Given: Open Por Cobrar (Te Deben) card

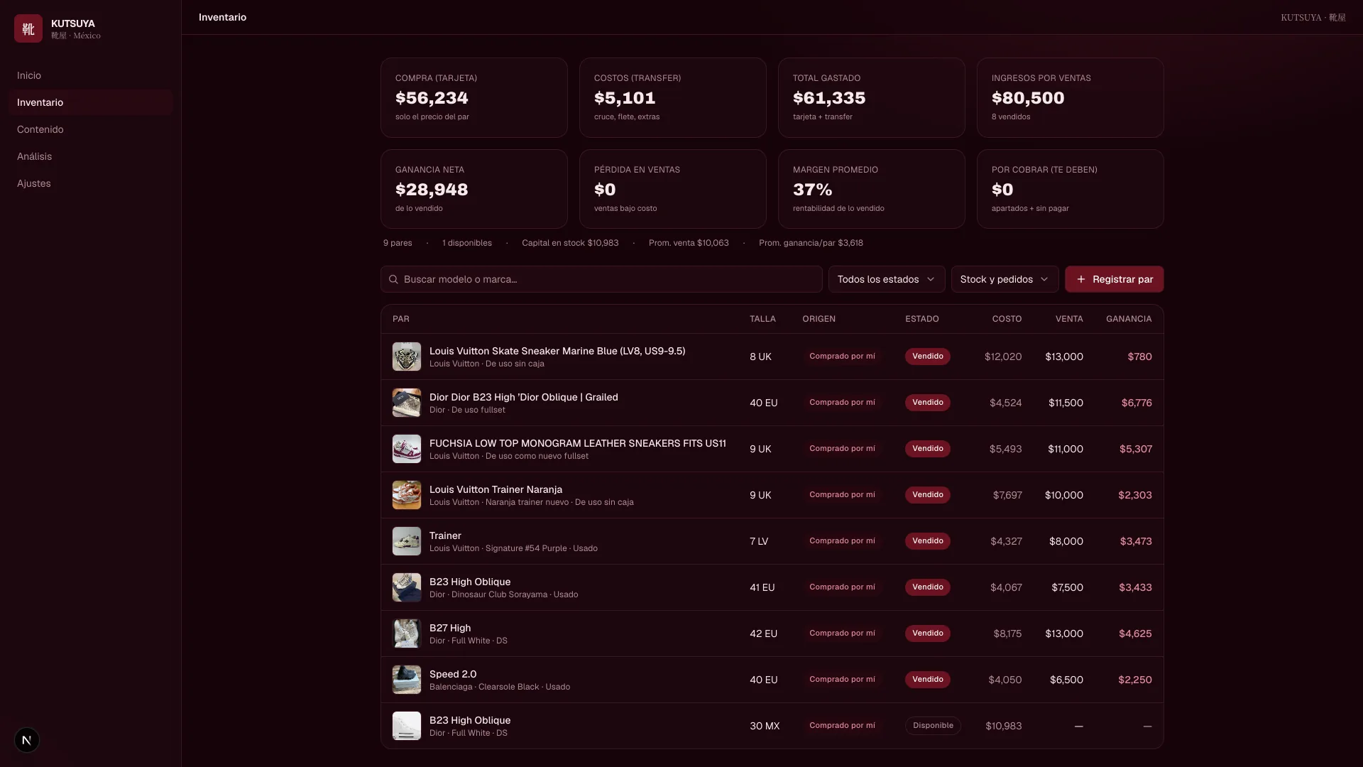Looking at the screenshot, I should pyautogui.click(x=1071, y=189).
